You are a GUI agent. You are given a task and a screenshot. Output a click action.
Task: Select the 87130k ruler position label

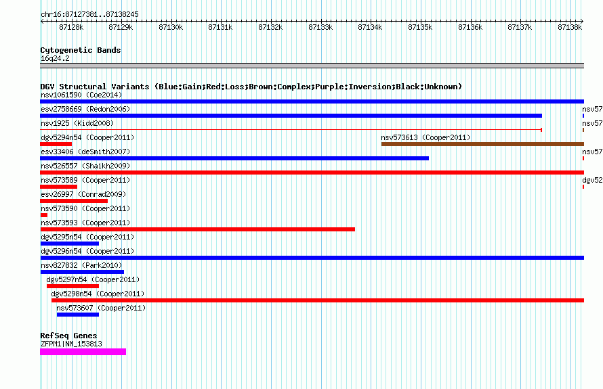171,27
